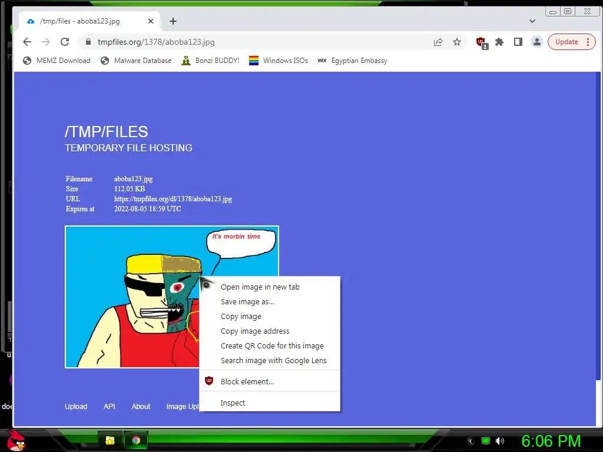Choose Create QR Code for this image
The width and height of the screenshot is (603, 452).
tap(270, 346)
